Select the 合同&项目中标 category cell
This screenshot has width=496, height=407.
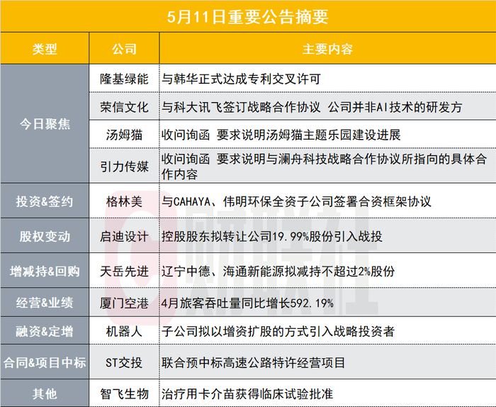pos(45,362)
